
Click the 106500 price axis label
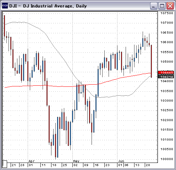click(167, 33)
